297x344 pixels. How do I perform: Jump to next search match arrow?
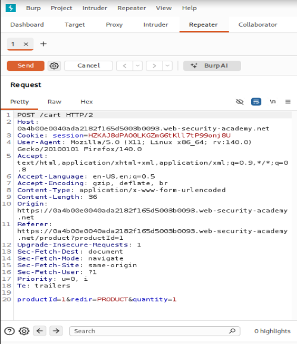coord(56,331)
